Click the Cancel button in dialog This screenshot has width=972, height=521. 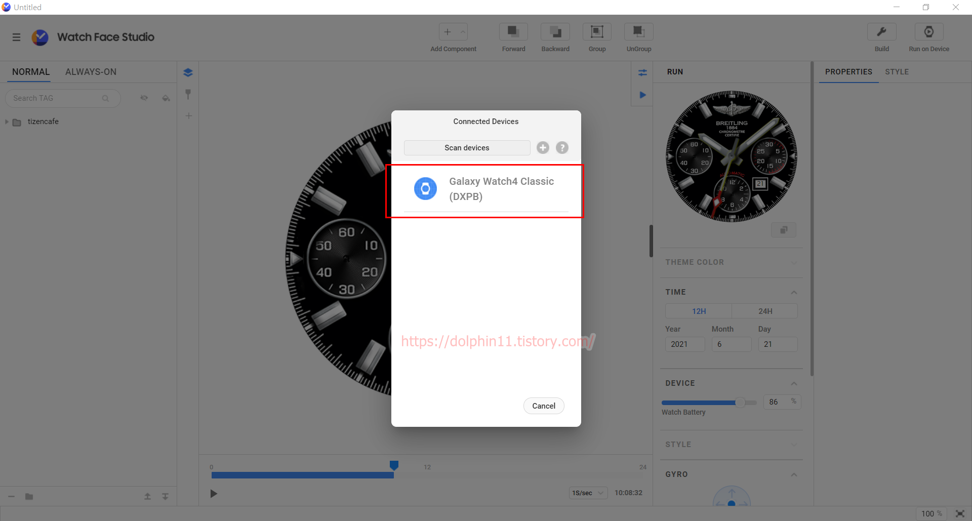coord(544,406)
